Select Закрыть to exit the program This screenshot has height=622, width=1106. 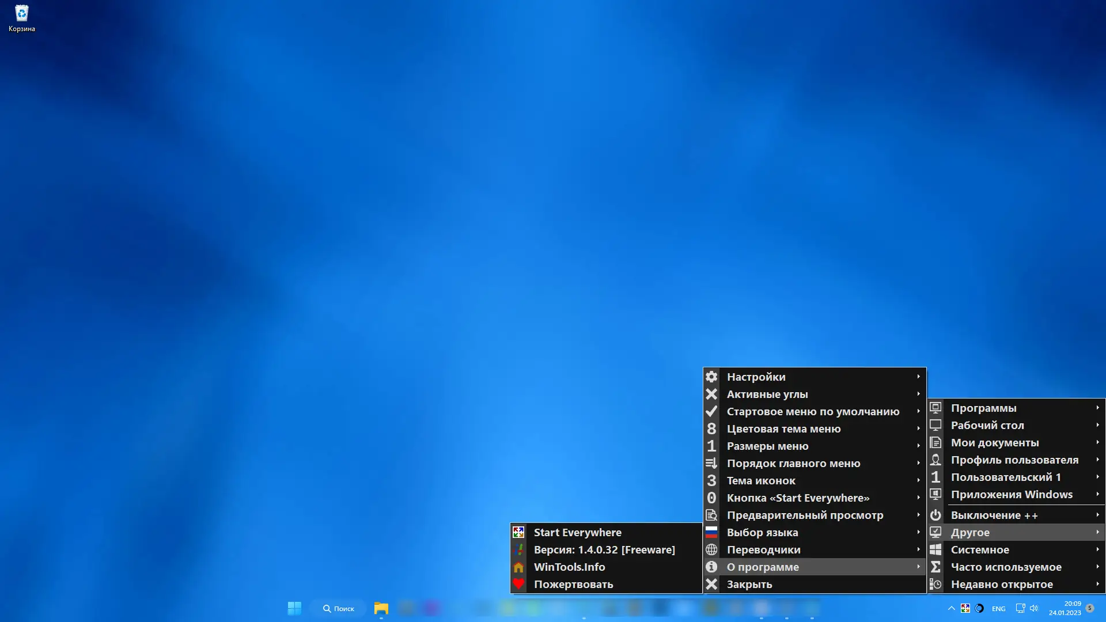click(x=749, y=584)
